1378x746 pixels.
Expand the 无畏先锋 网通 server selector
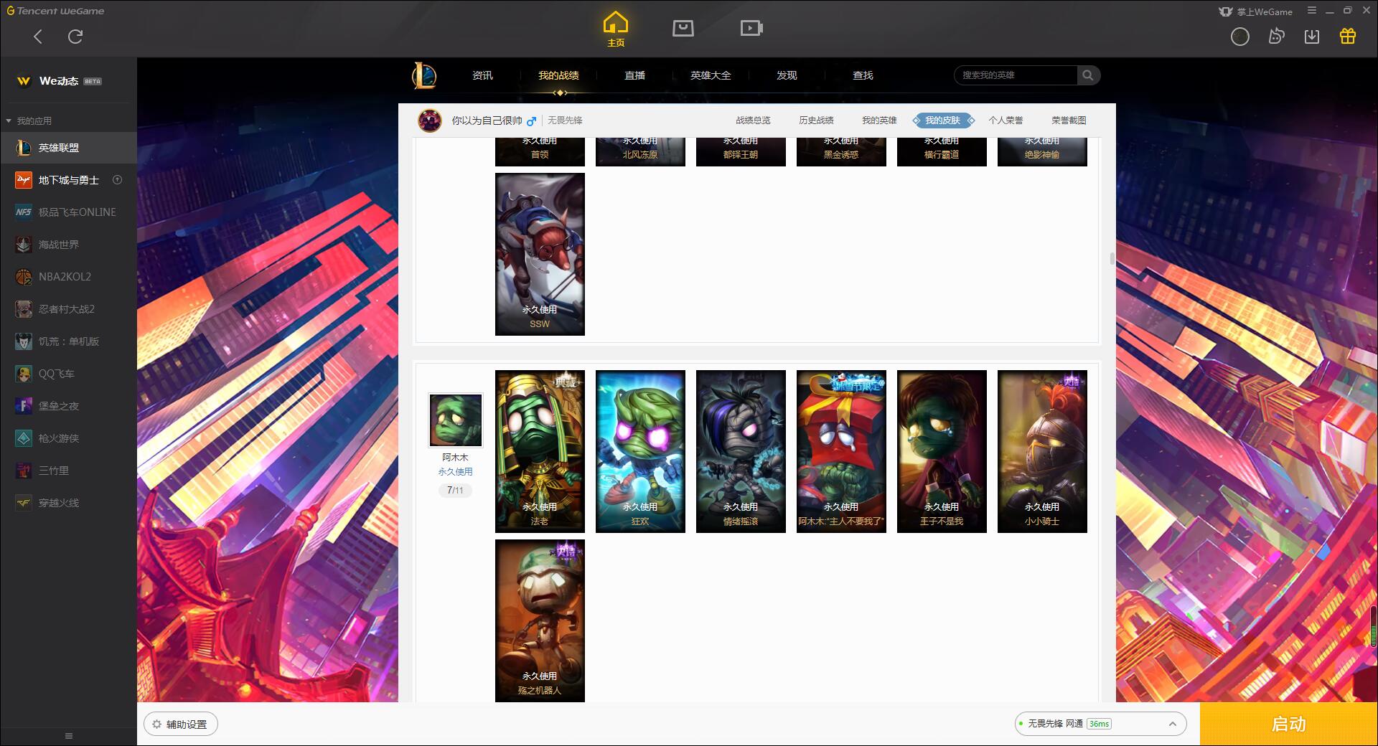[x=1100, y=724]
